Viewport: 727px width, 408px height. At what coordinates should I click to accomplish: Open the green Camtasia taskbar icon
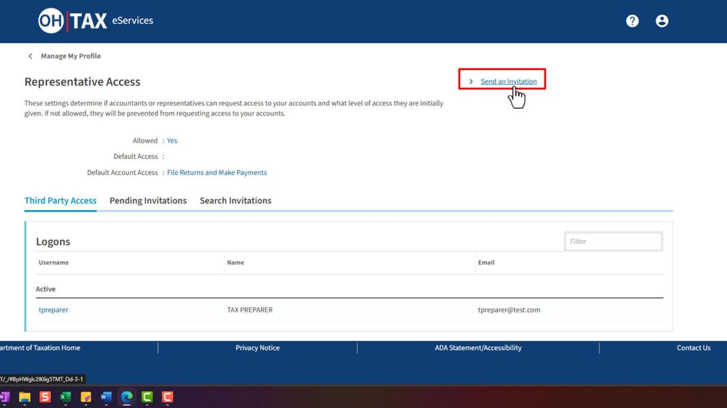pyautogui.click(x=147, y=397)
